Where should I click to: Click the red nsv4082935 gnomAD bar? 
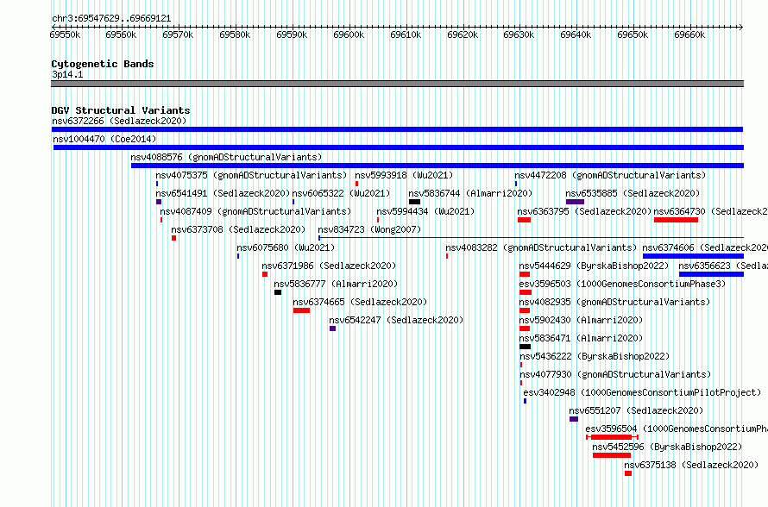(525, 310)
